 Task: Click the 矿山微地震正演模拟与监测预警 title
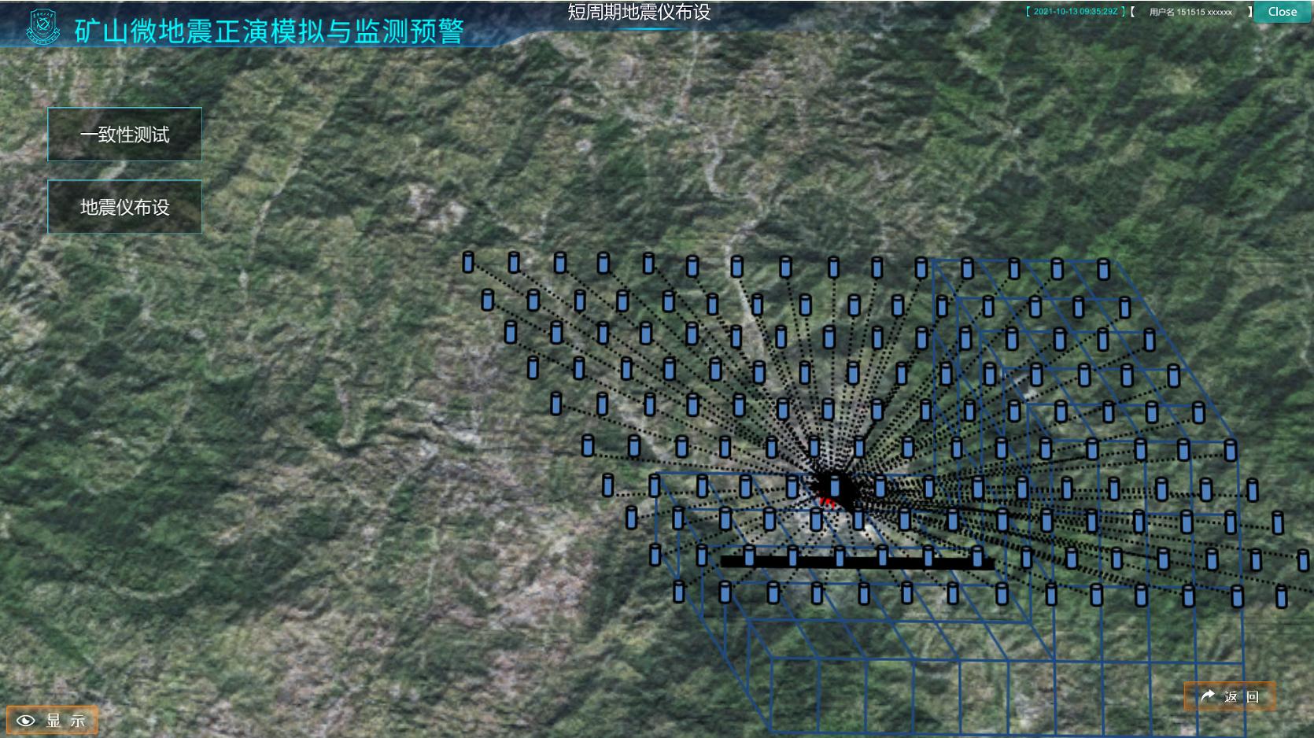click(x=269, y=31)
